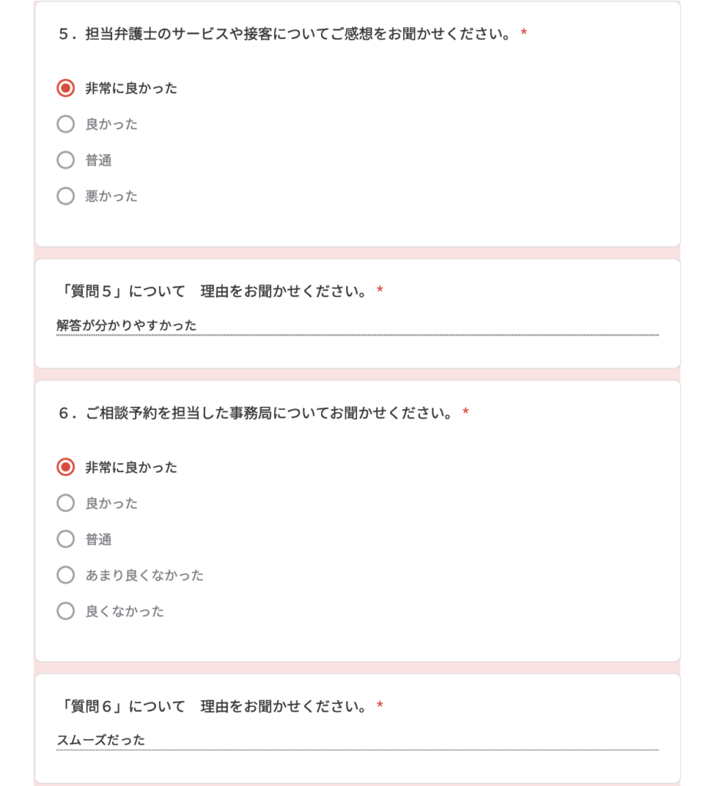Click the red asterisk beside question 5
This screenshot has height=786, width=714.
click(x=524, y=33)
